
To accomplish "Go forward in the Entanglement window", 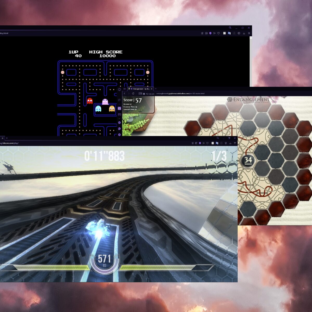I will (x=129, y=94).
